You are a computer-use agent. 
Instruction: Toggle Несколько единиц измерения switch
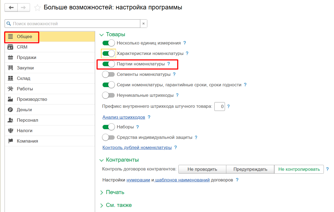point(108,43)
